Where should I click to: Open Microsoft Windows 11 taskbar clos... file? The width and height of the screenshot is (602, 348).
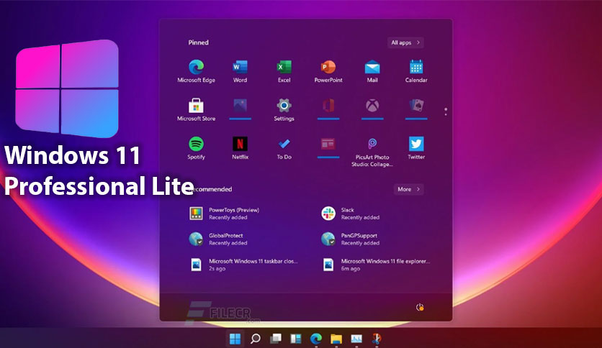coord(244,265)
